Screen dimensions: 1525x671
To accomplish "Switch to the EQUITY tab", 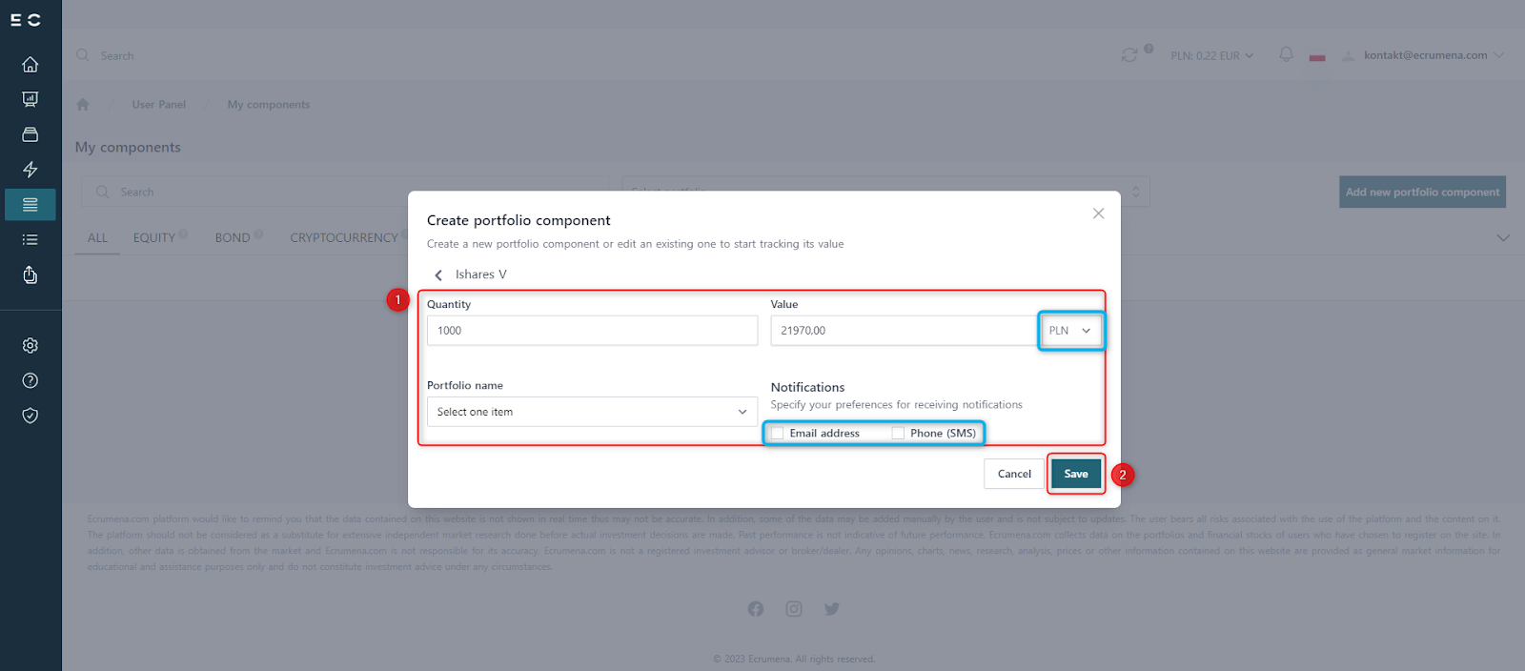I will coord(154,237).
